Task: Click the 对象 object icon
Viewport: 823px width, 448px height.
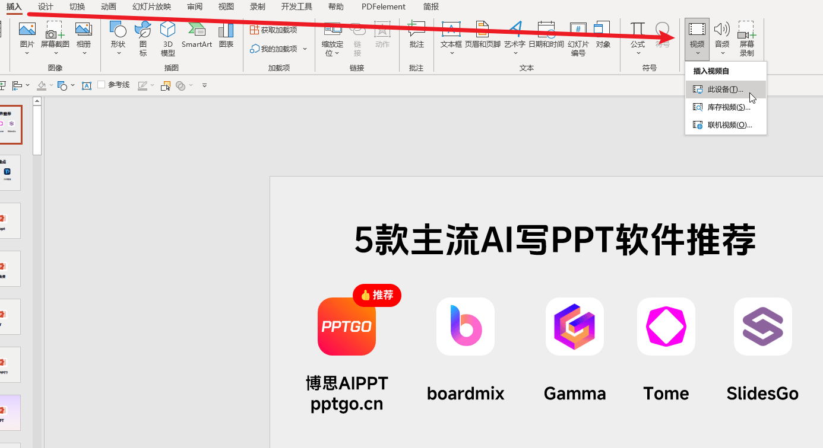Action: coord(603,30)
